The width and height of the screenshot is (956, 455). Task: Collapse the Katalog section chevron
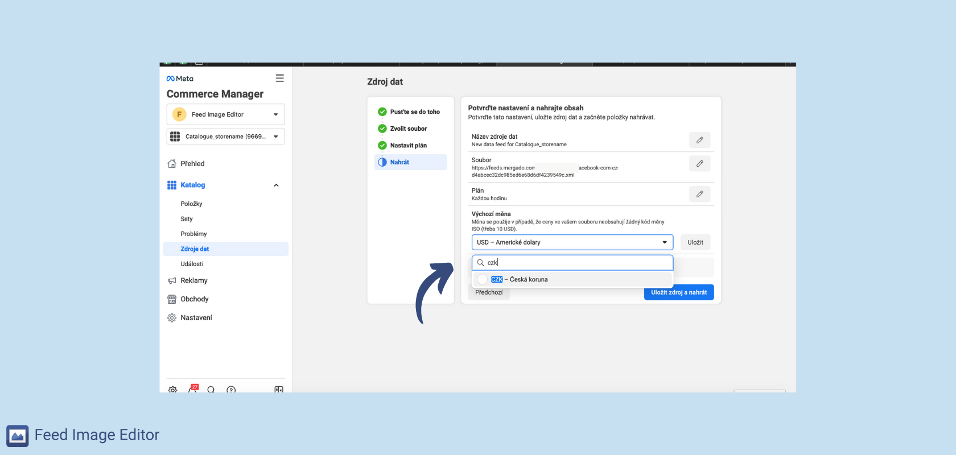pos(276,185)
